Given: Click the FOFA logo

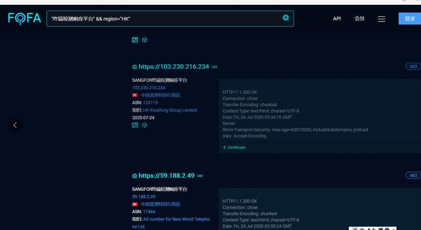Looking at the screenshot, I should (x=24, y=19).
